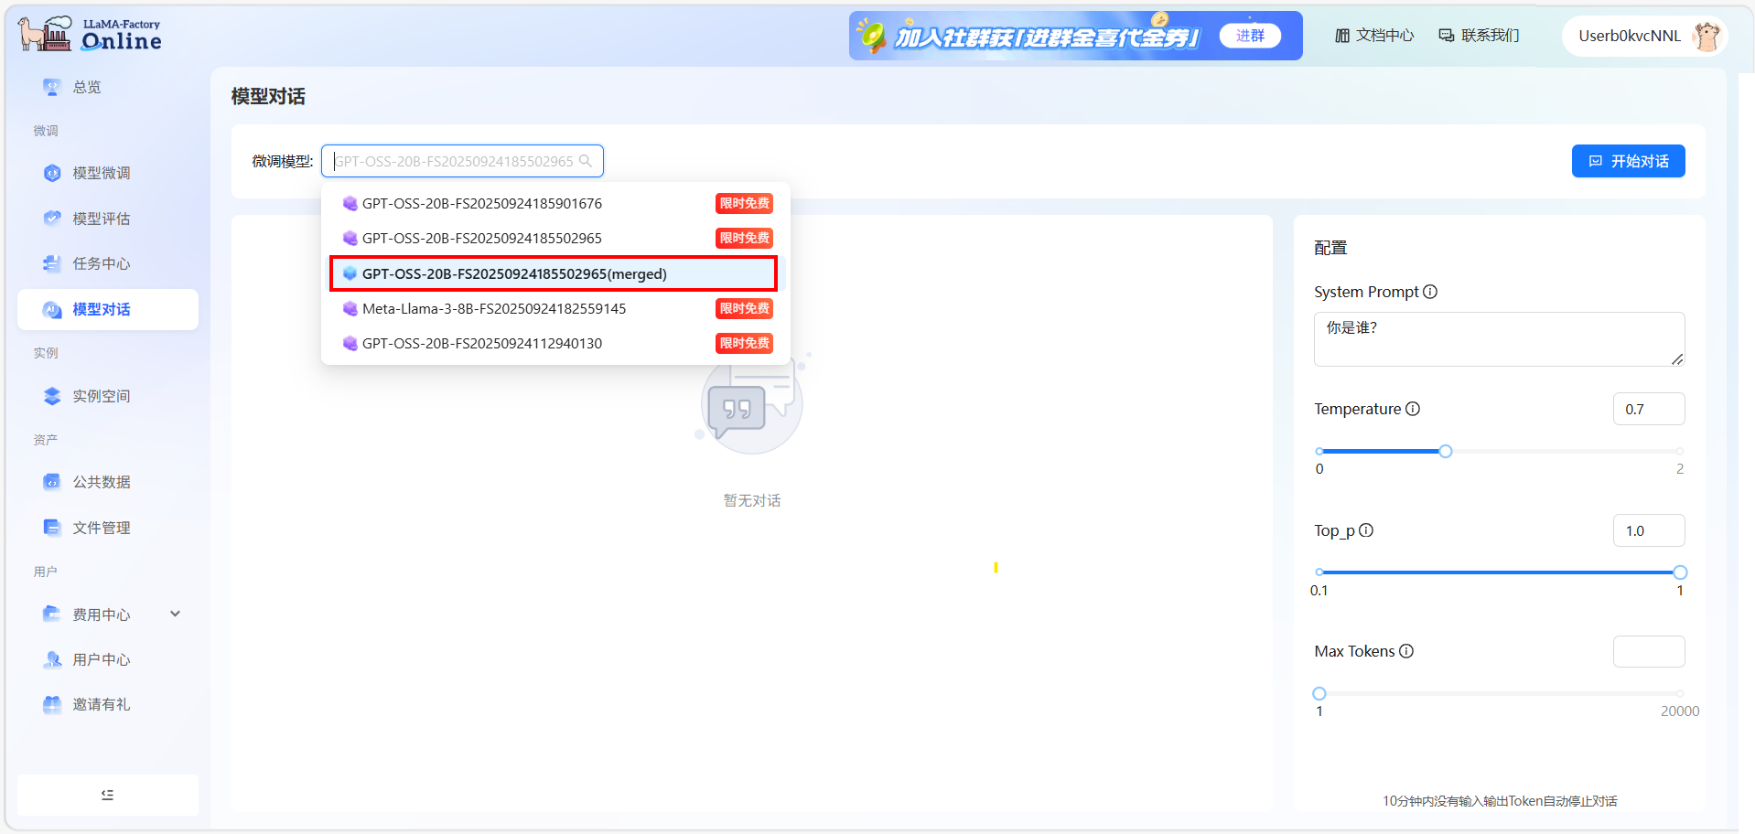Click the 进群 banner button
The width and height of the screenshot is (1755, 834).
coord(1250,36)
